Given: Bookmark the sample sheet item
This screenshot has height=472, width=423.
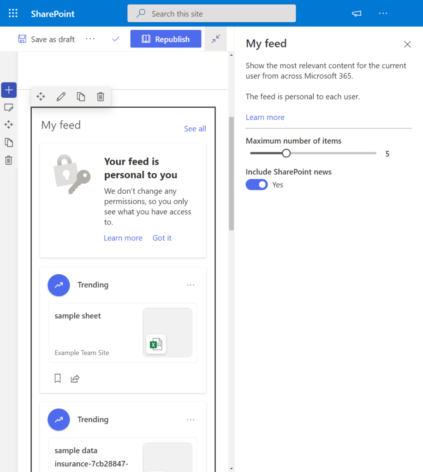Looking at the screenshot, I should [x=58, y=378].
